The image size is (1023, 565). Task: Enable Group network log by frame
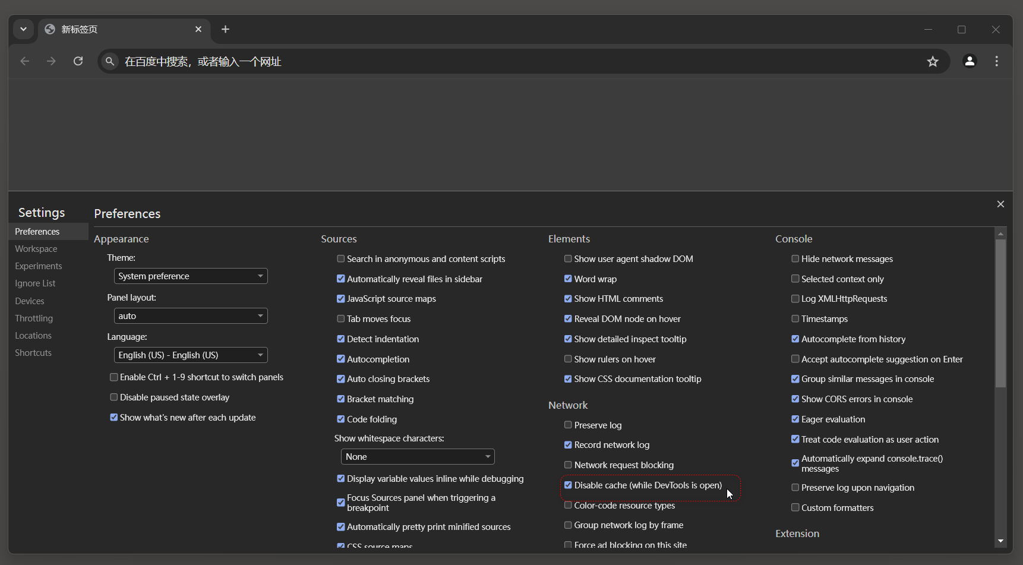(568, 525)
